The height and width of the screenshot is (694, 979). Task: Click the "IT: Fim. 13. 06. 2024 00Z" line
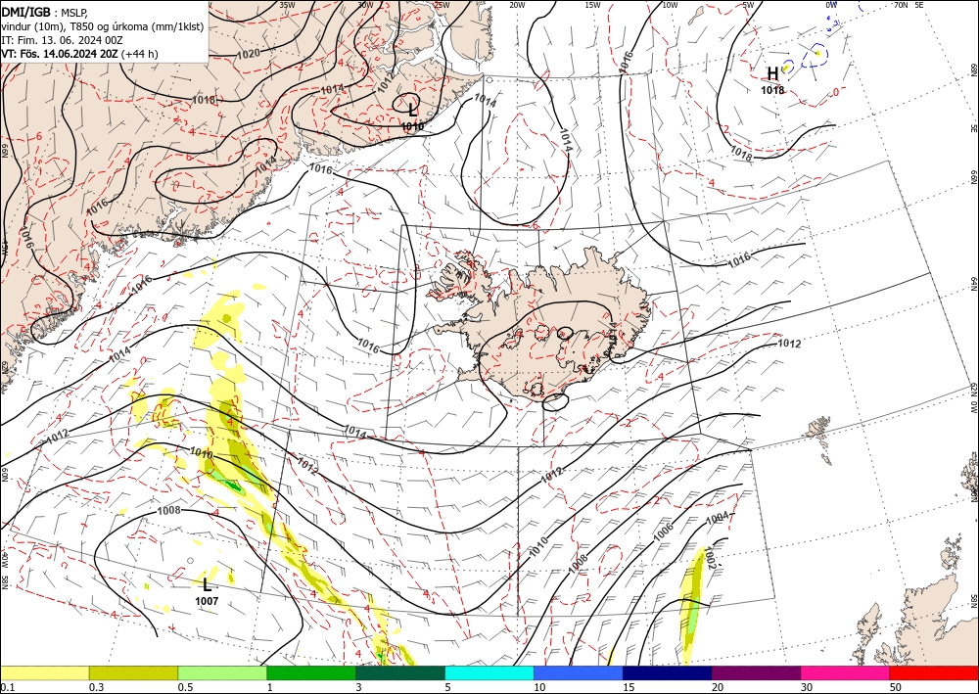[x=62, y=40]
